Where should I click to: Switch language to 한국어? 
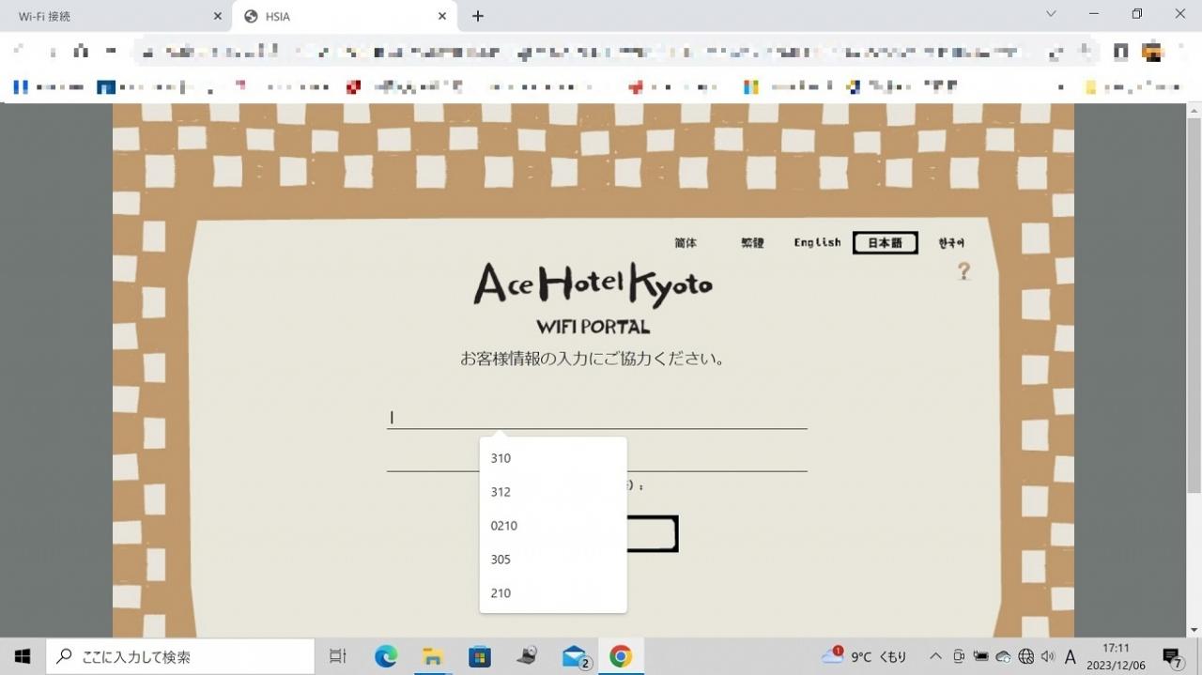coord(951,242)
